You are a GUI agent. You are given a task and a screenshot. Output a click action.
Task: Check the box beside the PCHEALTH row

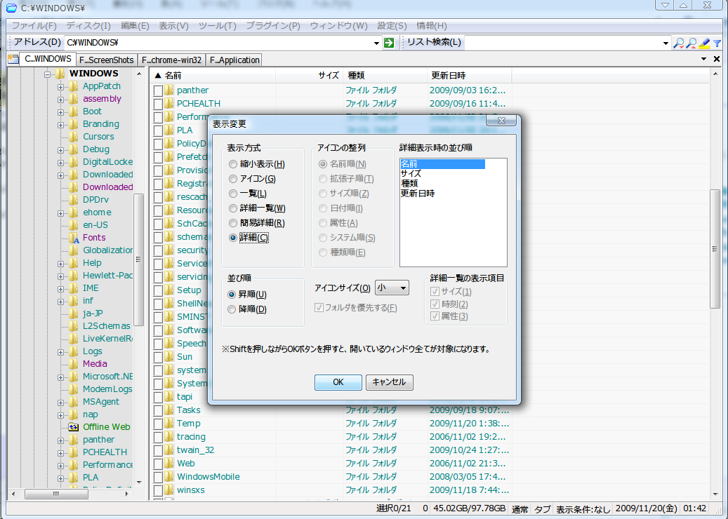tap(158, 103)
